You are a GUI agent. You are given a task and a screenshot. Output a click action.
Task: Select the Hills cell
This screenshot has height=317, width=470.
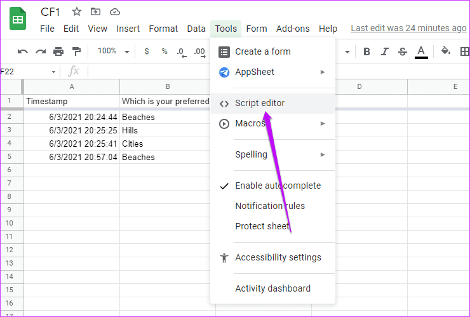[x=168, y=130]
